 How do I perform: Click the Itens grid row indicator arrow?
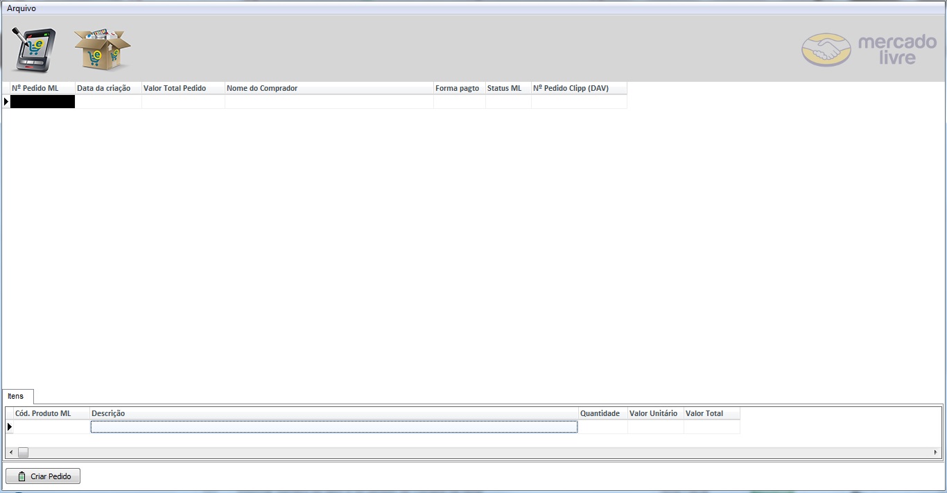pyautogui.click(x=10, y=426)
